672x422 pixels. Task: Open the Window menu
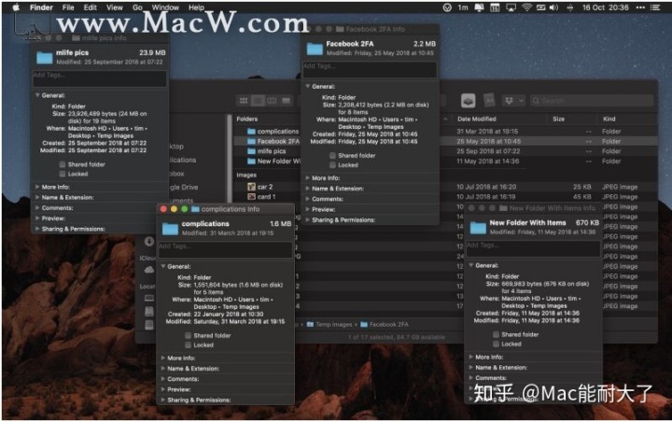165,7
